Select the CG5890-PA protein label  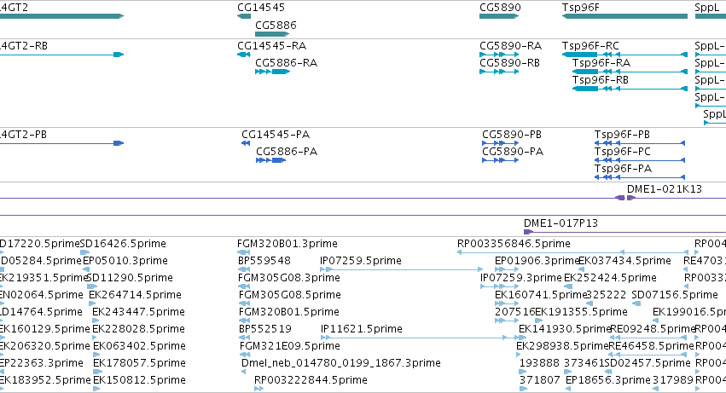click(x=513, y=153)
